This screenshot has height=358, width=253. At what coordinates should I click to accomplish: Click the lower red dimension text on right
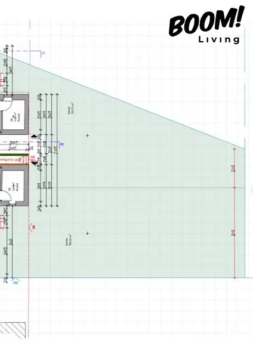(x=233, y=233)
